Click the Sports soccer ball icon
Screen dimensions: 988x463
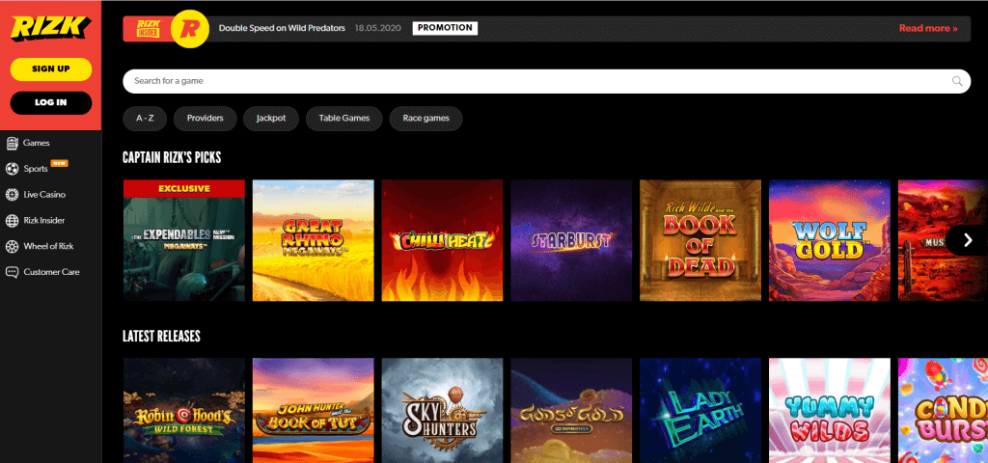12,169
